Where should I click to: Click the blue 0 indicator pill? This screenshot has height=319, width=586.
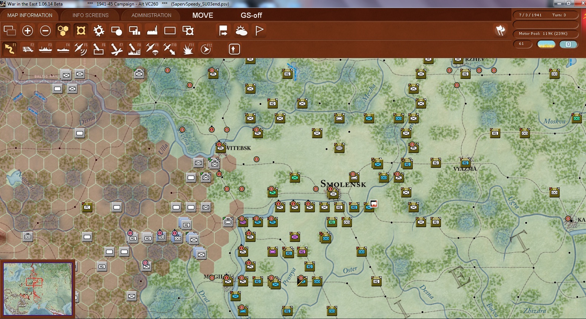(x=568, y=44)
